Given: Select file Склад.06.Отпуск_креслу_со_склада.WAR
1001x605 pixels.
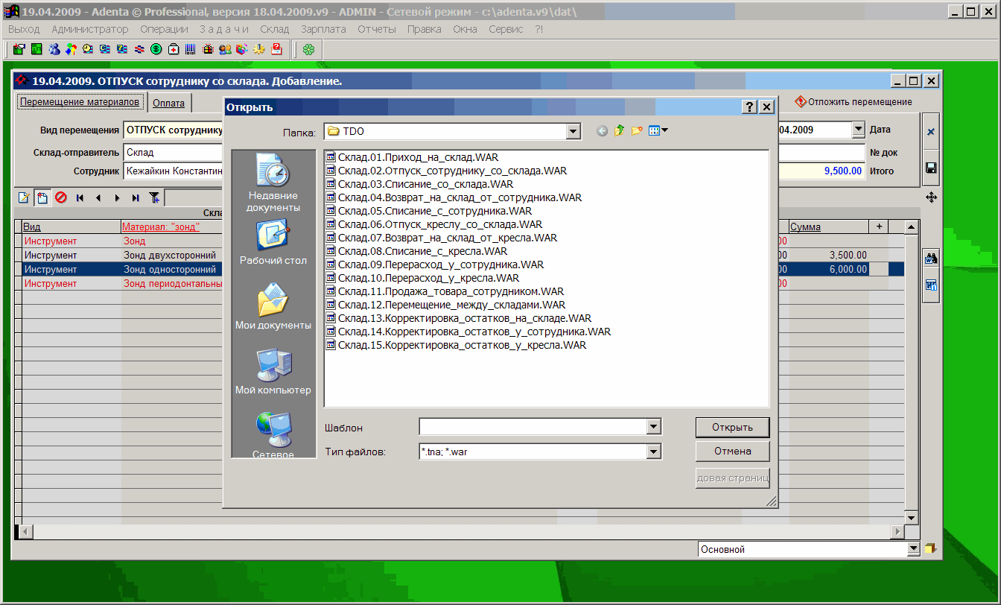Looking at the screenshot, I should [439, 224].
